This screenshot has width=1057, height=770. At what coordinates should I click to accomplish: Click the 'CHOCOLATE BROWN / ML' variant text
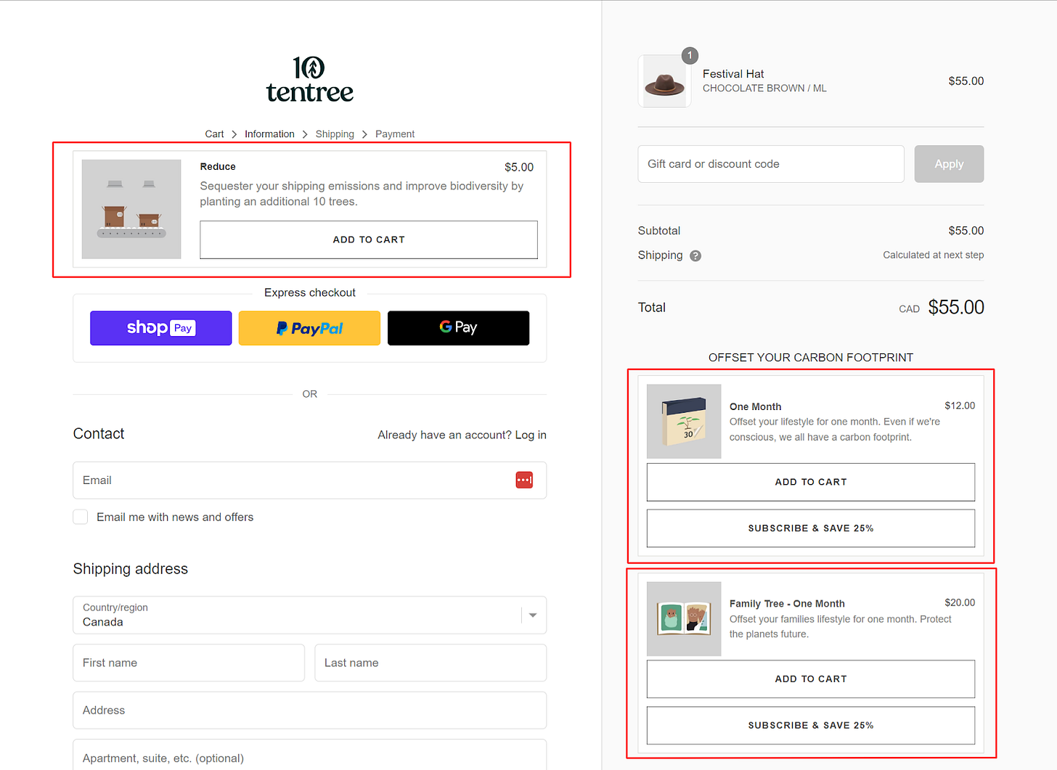[x=764, y=89]
